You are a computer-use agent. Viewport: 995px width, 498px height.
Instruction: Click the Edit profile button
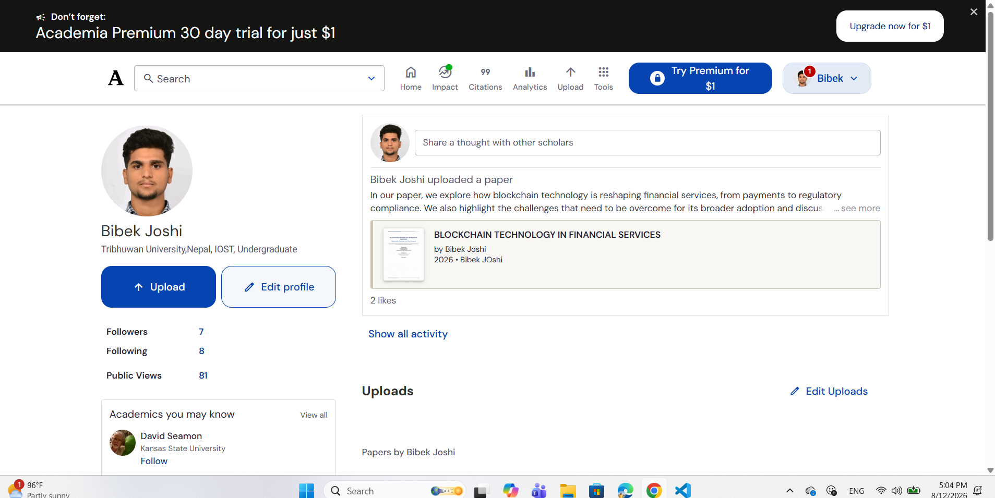279,287
